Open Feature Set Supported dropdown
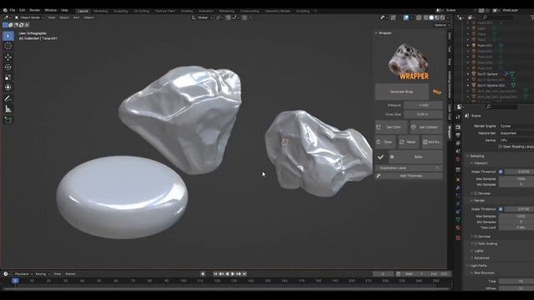Image resolution: width=534 pixels, height=300 pixels. click(x=516, y=133)
